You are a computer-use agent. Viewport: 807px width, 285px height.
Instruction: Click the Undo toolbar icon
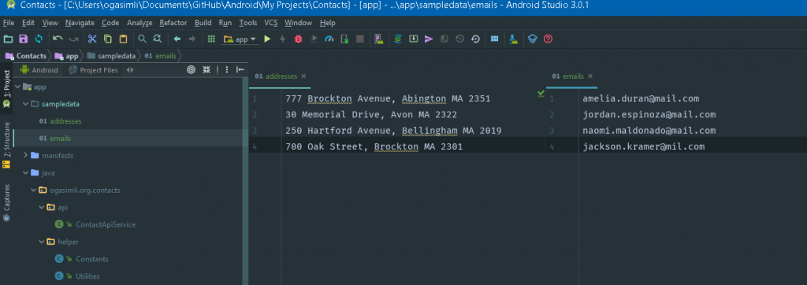(58, 39)
